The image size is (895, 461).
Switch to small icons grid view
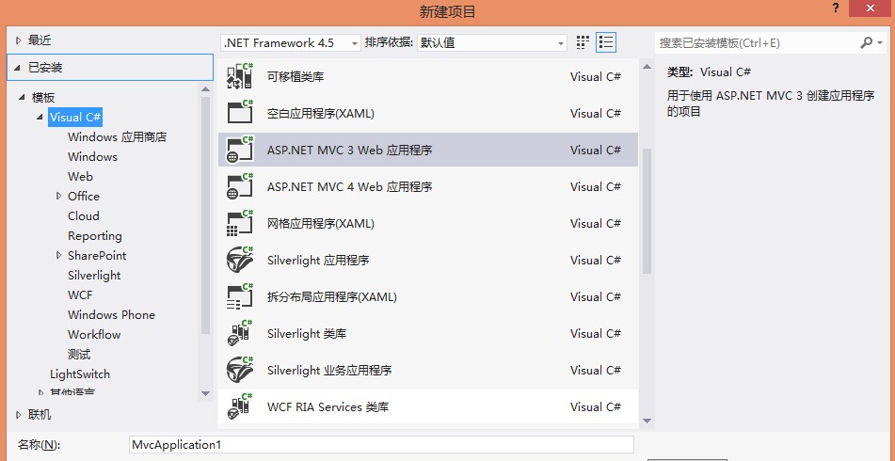(x=583, y=42)
